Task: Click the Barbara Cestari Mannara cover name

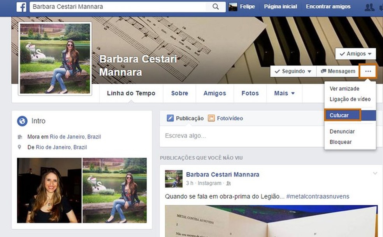Action: click(138, 65)
